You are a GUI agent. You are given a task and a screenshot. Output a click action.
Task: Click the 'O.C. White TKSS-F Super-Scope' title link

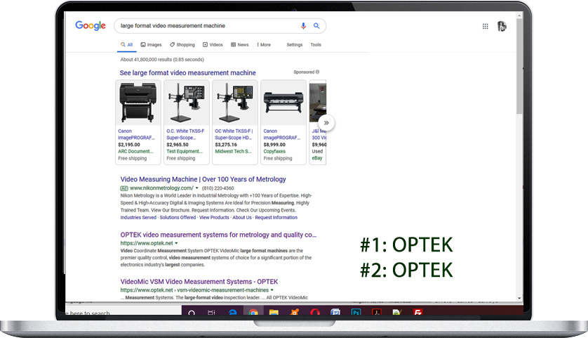(x=185, y=134)
